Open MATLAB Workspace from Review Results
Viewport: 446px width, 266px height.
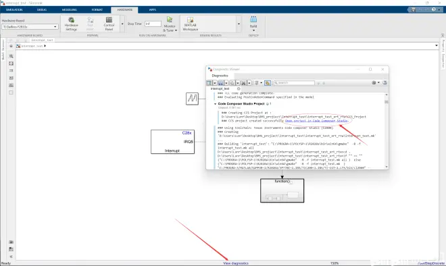point(191,24)
